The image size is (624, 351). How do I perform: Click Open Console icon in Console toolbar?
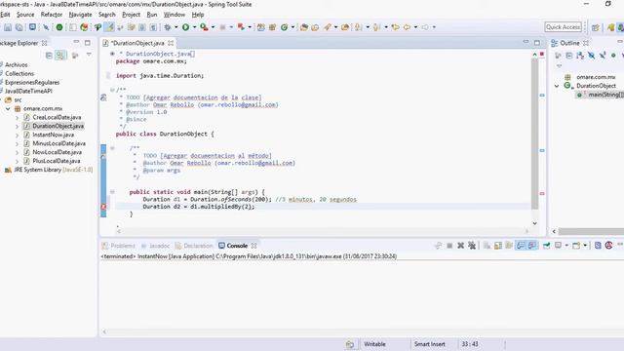576,246
